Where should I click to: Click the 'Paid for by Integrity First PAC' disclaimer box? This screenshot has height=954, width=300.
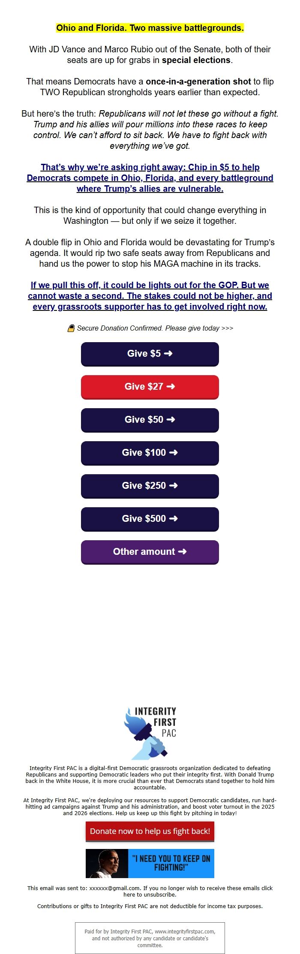[150, 938]
